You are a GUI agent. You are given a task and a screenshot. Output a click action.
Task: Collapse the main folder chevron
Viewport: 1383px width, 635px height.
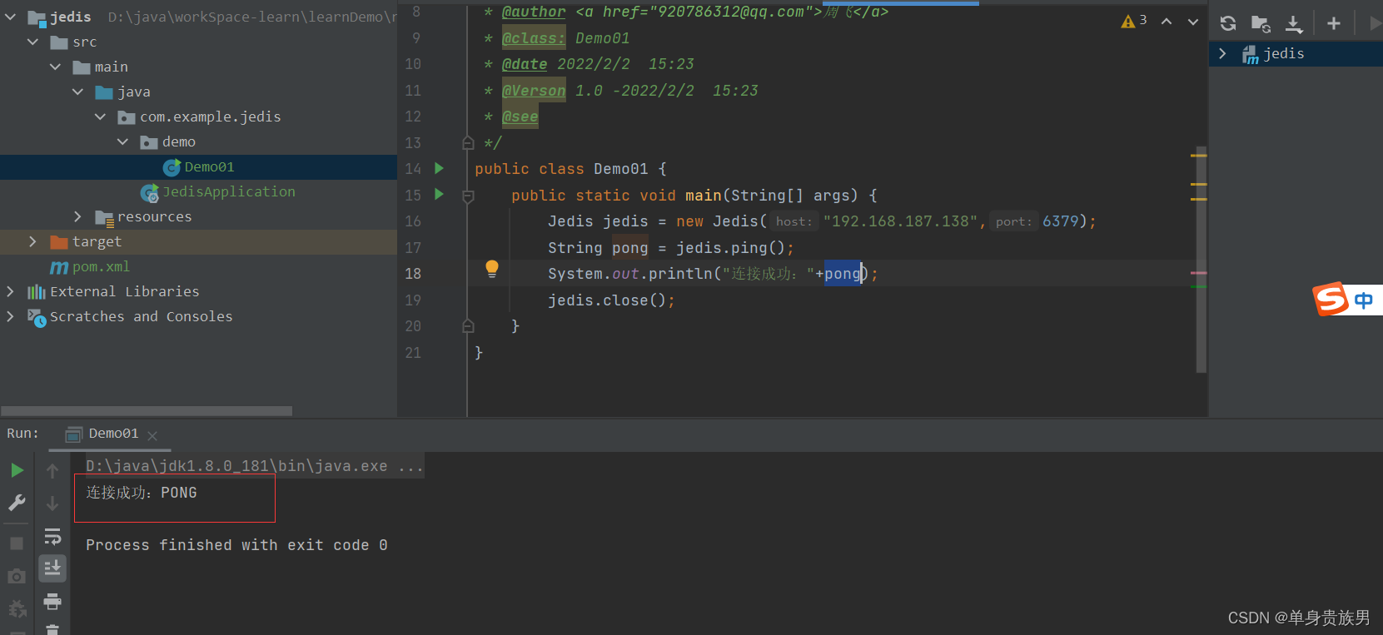(56, 67)
